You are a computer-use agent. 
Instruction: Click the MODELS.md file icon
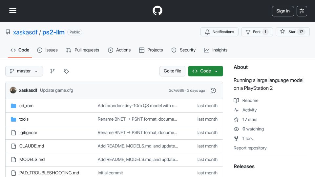tap(13, 160)
